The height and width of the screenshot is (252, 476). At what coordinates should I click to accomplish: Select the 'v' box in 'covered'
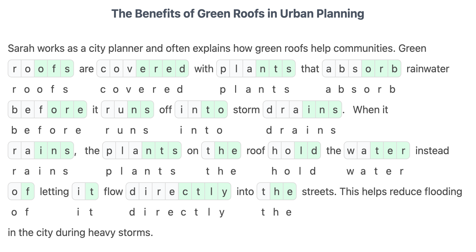click(129, 69)
